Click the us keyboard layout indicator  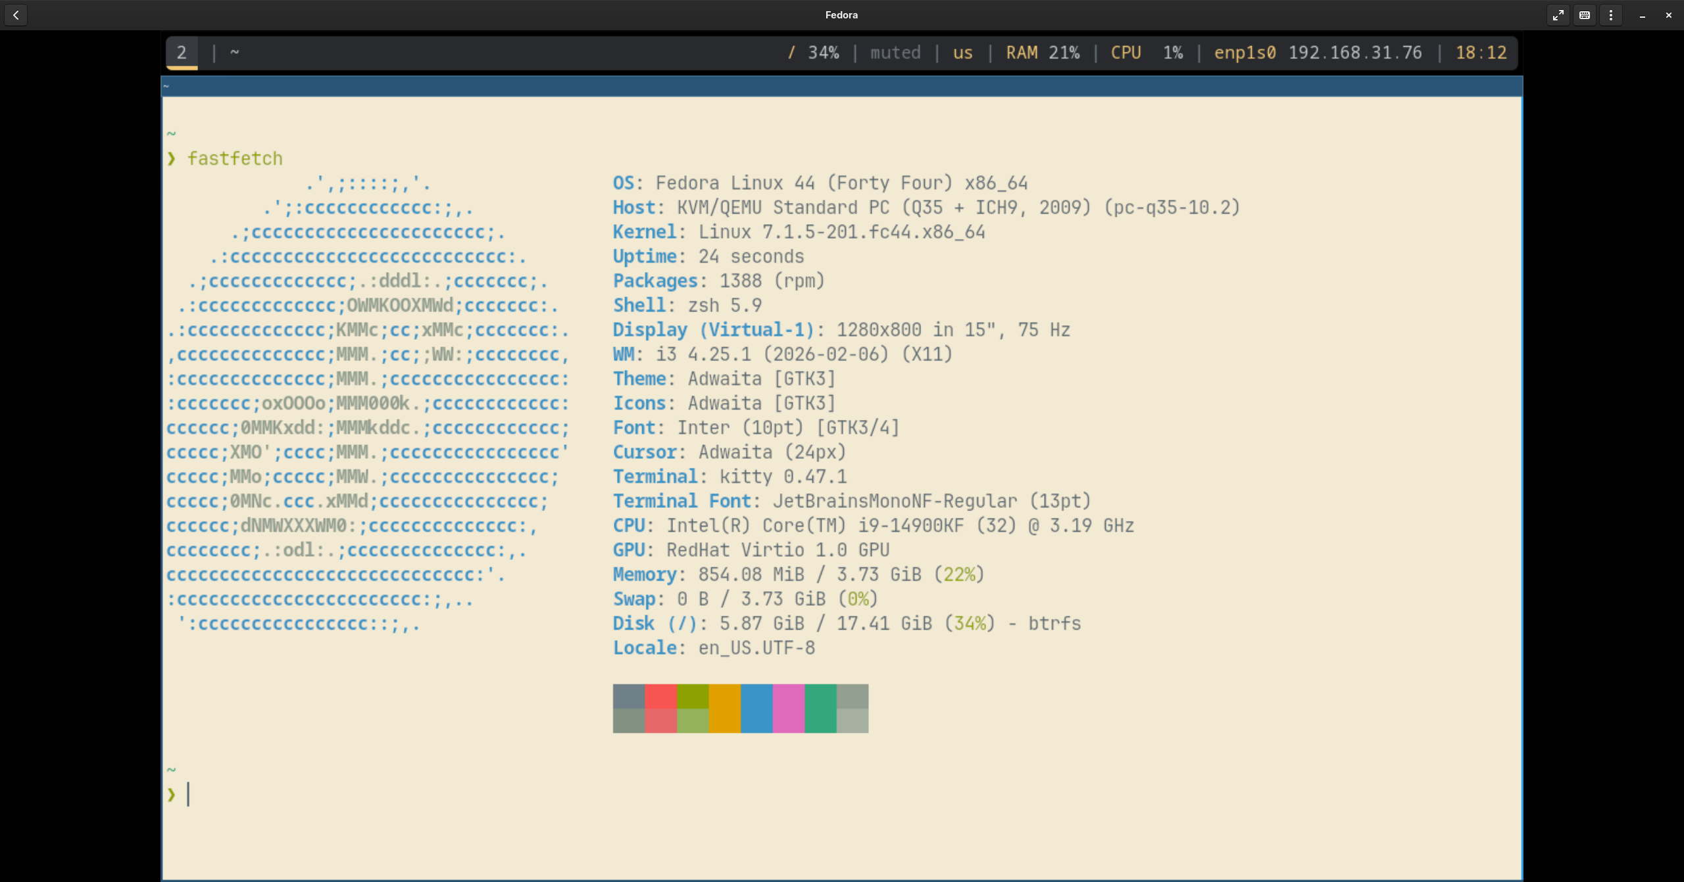[x=962, y=53]
